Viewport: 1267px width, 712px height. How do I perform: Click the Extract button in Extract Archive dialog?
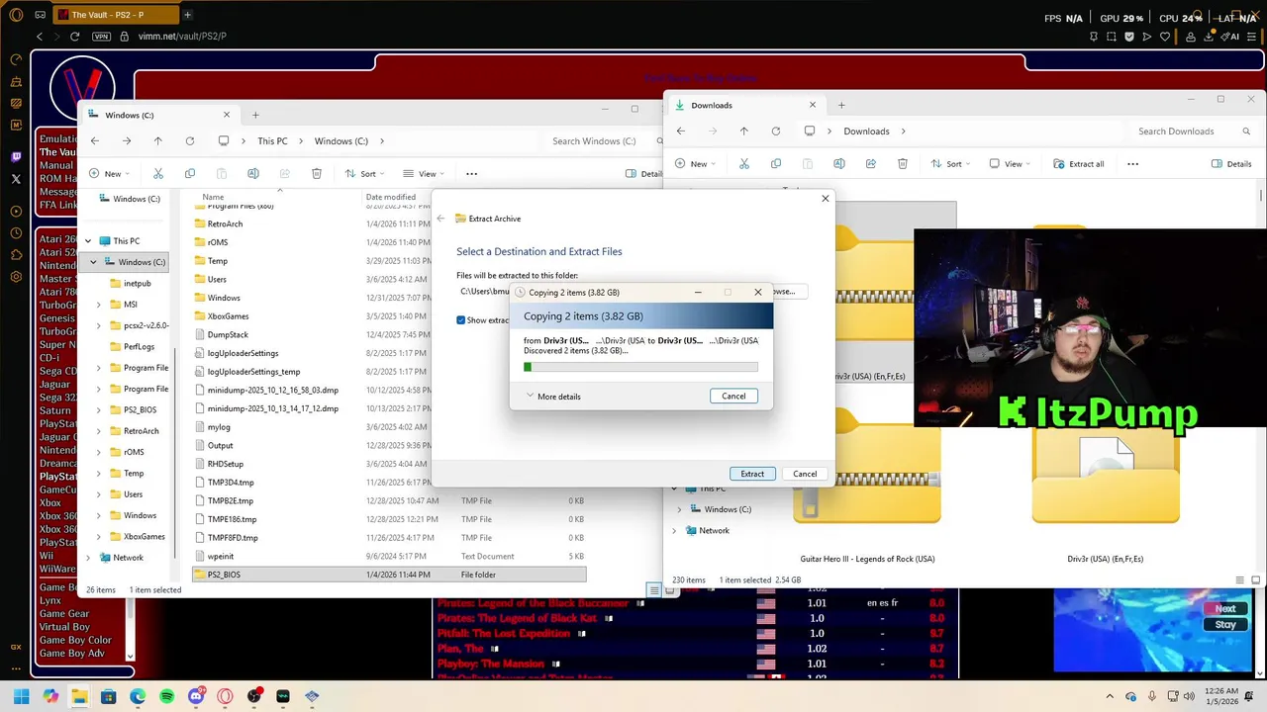tap(752, 474)
